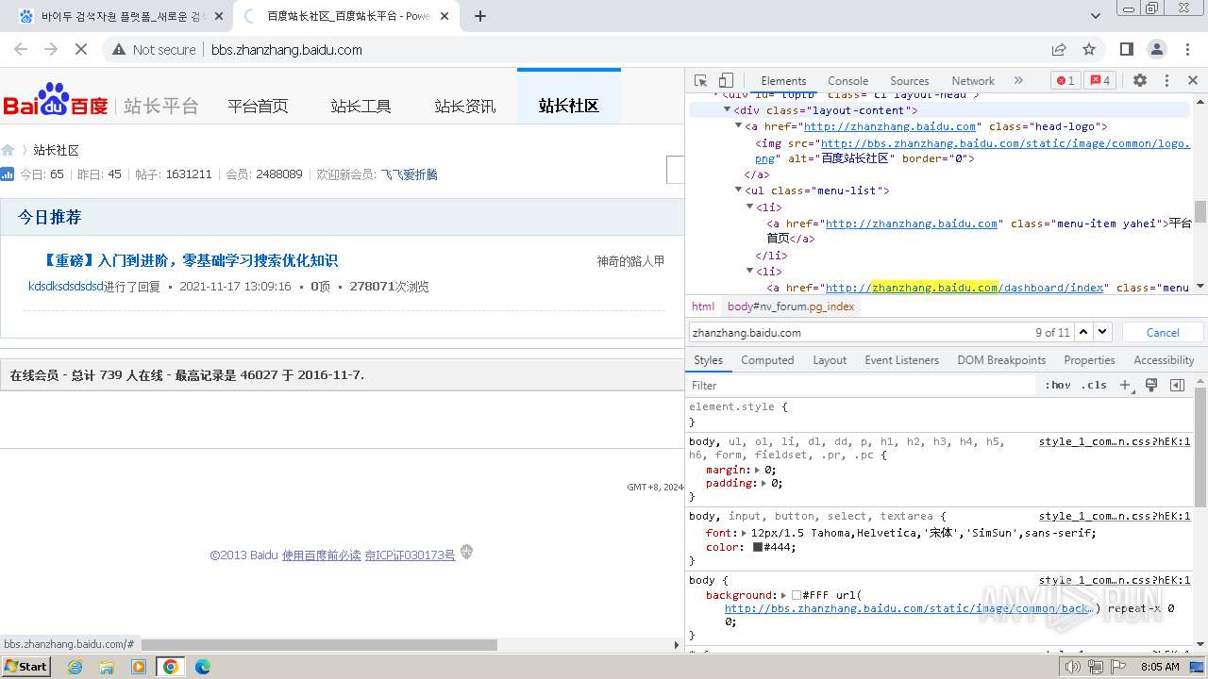Click the issues count badge showing 4
The width and height of the screenshot is (1208, 679).
point(1100,81)
